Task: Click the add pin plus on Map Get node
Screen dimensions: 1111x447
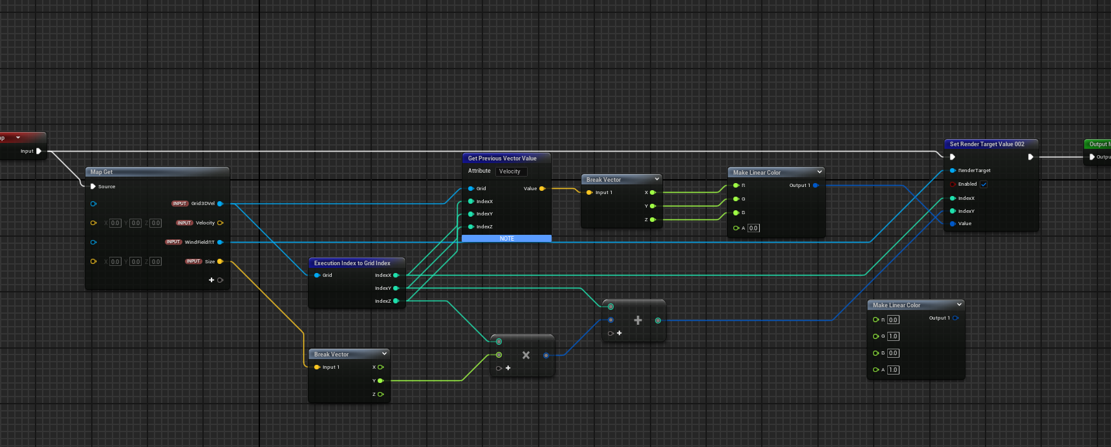Action: pos(211,280)
